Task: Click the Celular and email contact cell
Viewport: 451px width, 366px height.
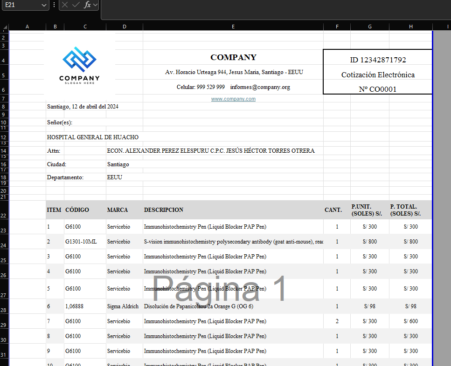Action: click(x=233, y=87)
